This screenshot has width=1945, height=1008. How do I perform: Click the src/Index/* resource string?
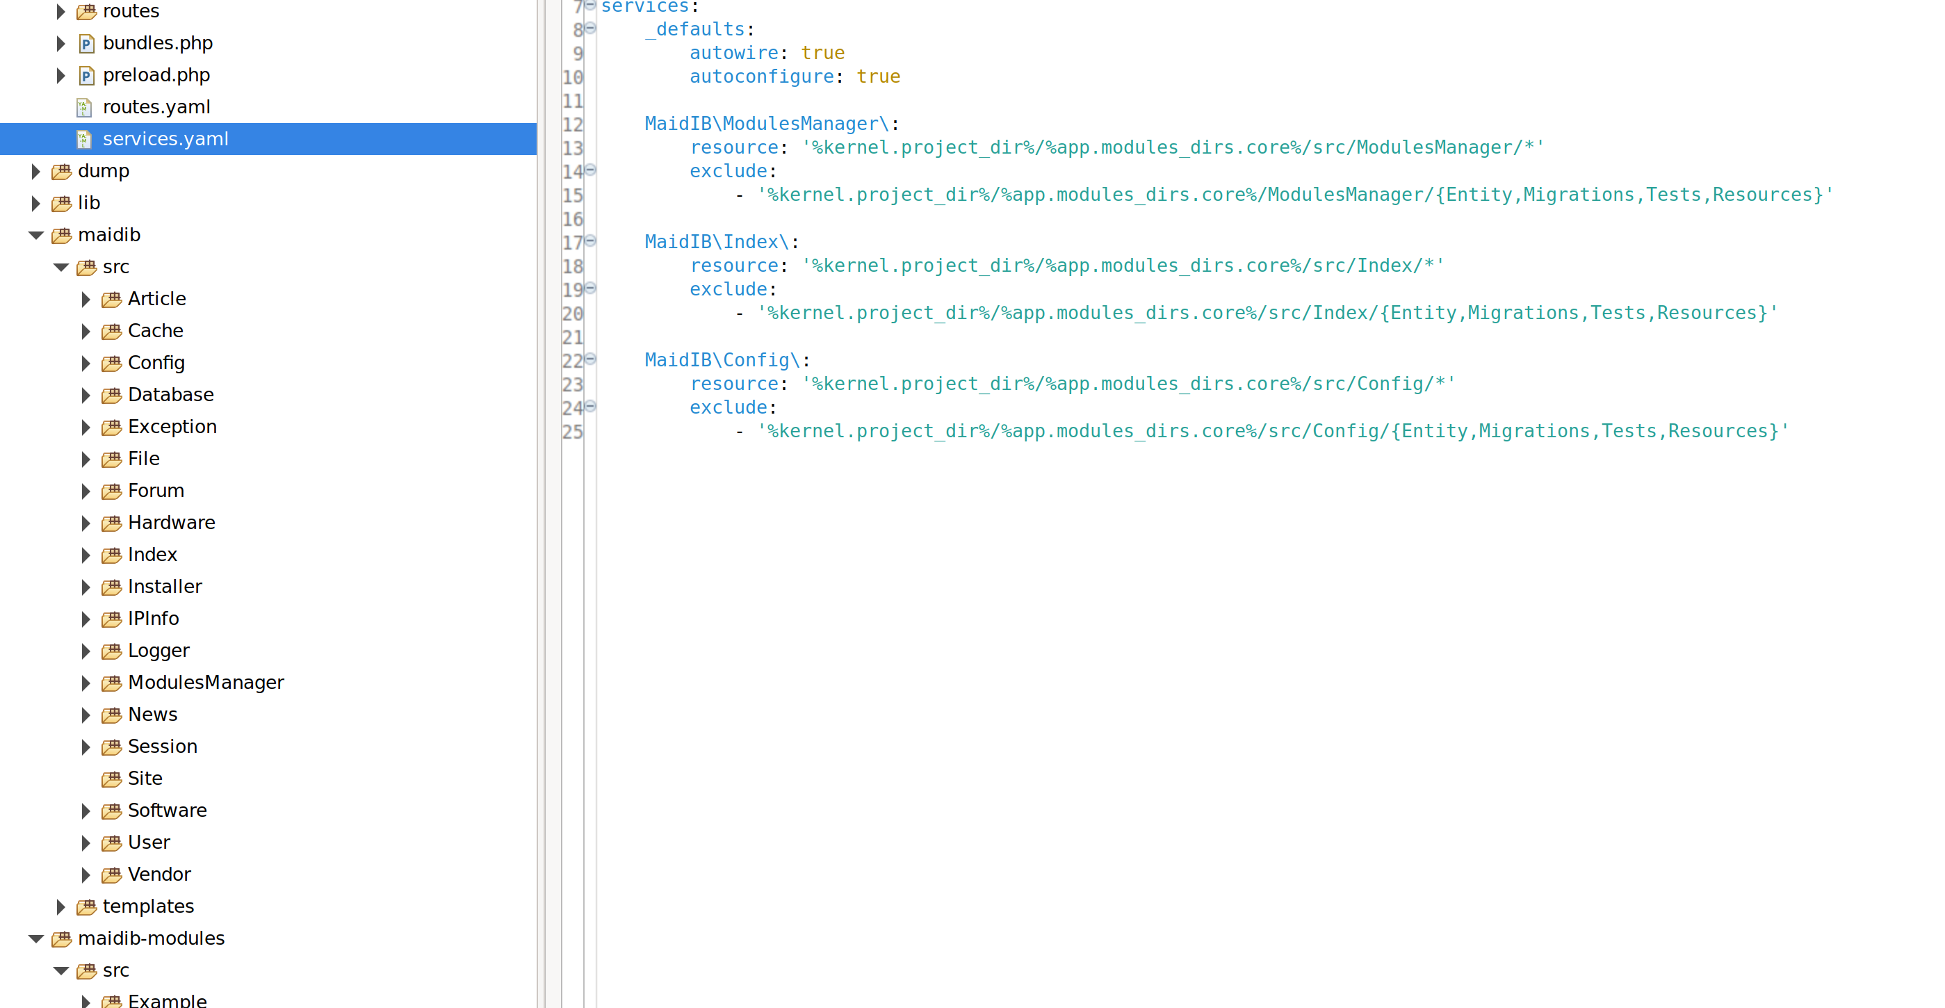pos(1123,266)
